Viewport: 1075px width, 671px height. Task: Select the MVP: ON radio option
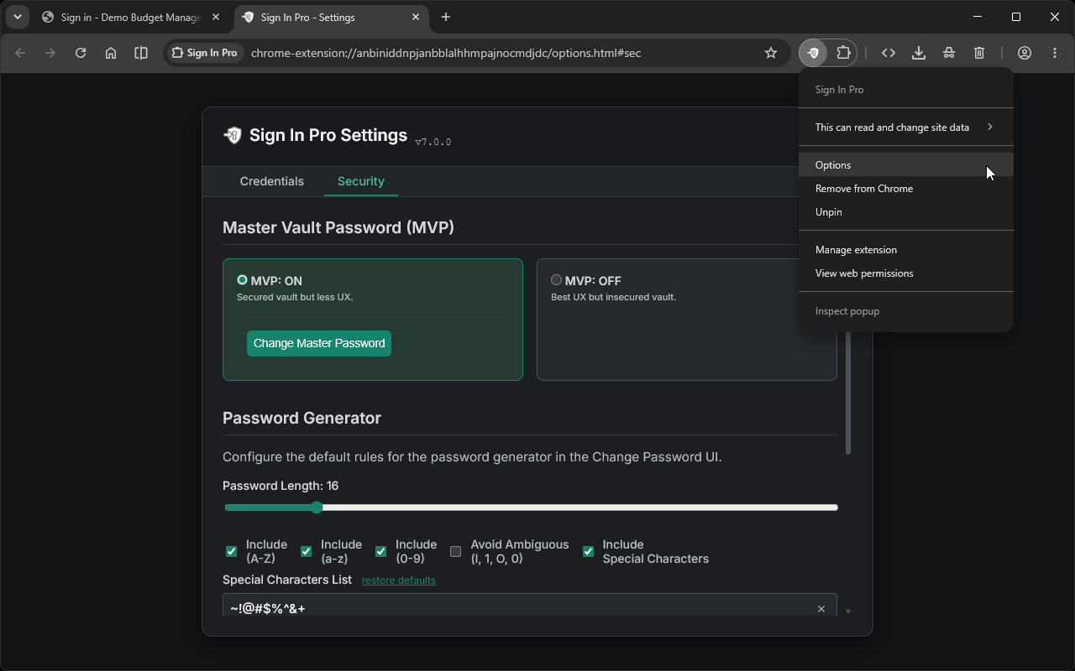[242, 280]
